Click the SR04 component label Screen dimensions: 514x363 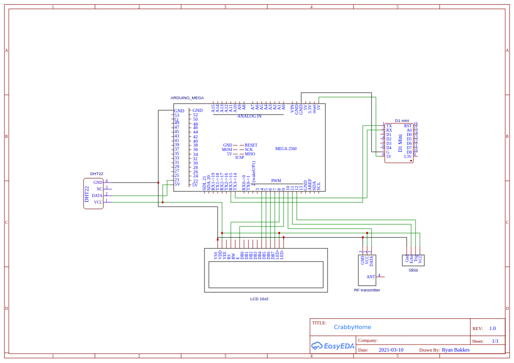pos(413,270)
